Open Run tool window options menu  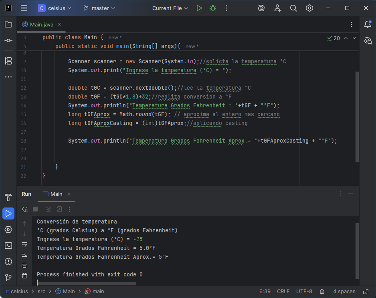(340, 194)
